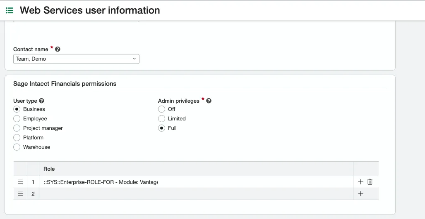
Task: Click the Vantage role cell in row 1
Action: 196,182
